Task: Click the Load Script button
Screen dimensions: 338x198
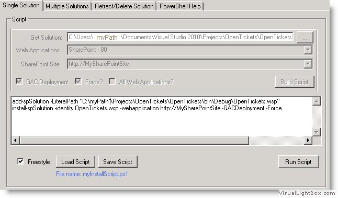Action: tap(75, 161)
